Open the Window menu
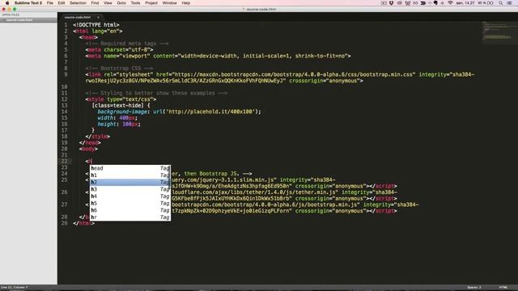The image size is (518, 291). pyautogui.click(x=169, y=3)
